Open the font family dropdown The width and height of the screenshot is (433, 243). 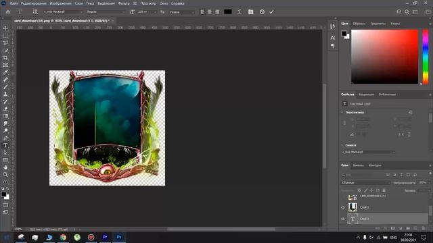point(63,12)
